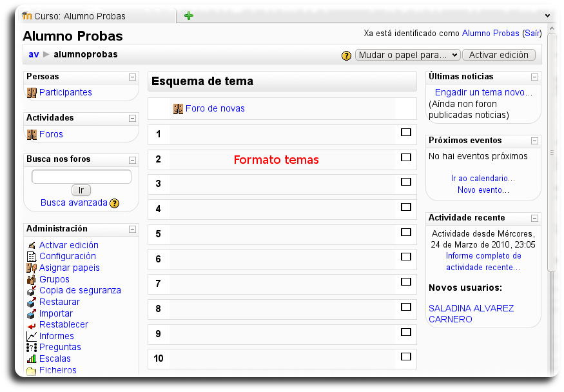This screenshot has height=392, width=564.
Task: Open the Escalas icon in Administración
Action: tap(31, 358)
